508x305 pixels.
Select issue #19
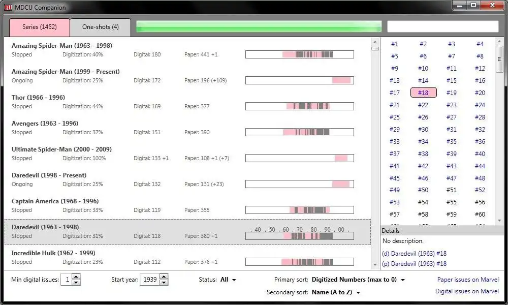point(451,93)
